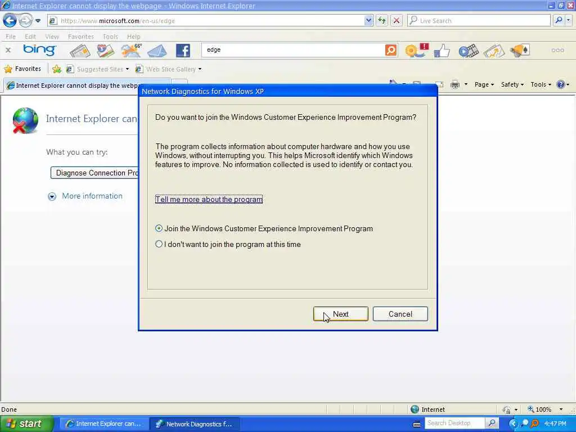This screenshot has width=576, height=432.
Task: Click the Internet security zone indicator
Action: (x=427, y=409)
